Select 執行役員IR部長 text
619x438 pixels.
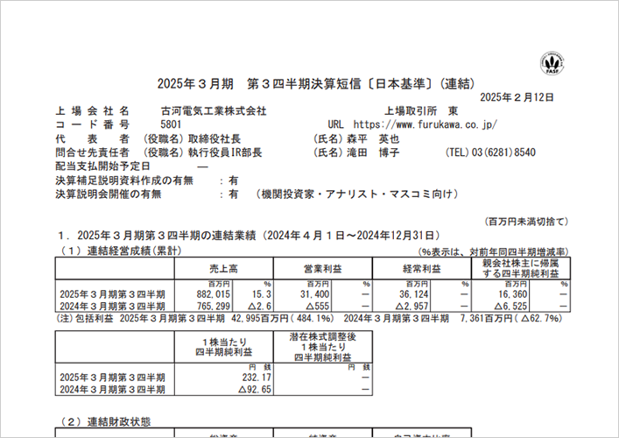click(225, 152)
